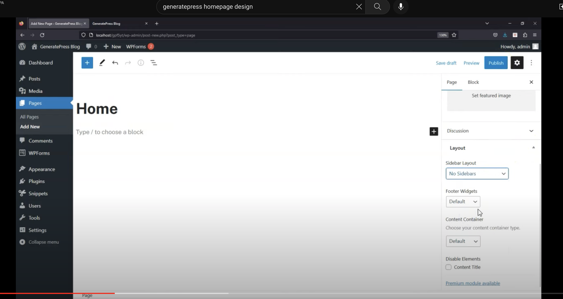Open the Firefox hamburger menu

coord(535,35)
